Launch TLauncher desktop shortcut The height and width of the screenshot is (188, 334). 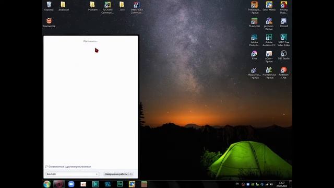(x=254, y=22)
